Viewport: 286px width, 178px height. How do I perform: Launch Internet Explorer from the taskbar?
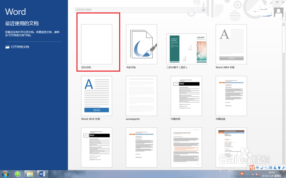[17, 174]
